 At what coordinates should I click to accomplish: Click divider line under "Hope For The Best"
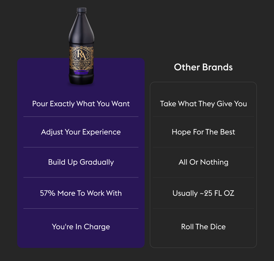(203, 147)
